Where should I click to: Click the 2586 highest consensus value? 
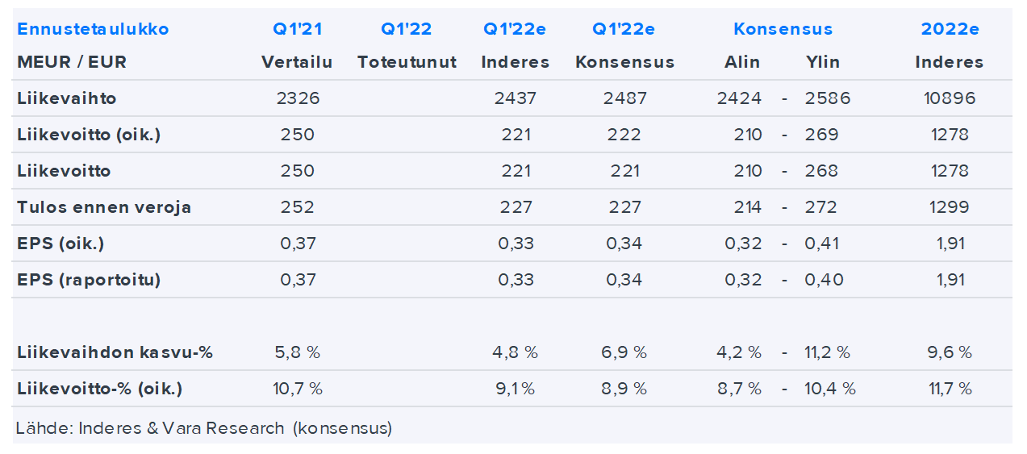827,98
